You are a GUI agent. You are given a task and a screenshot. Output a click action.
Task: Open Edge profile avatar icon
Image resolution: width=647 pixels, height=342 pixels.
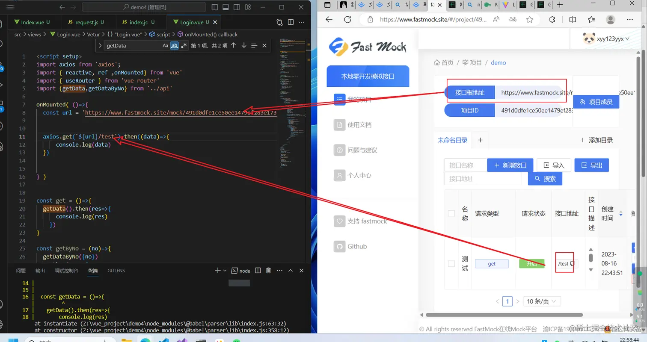611,20
